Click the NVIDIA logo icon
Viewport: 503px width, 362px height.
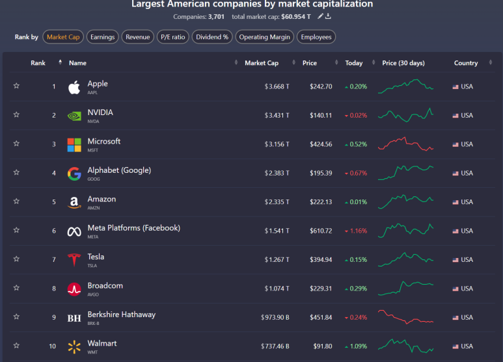pyautogui.click(x=74, y=116)
